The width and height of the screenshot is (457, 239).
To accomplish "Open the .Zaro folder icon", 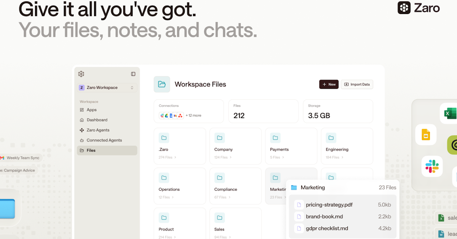I will (164, 138).
